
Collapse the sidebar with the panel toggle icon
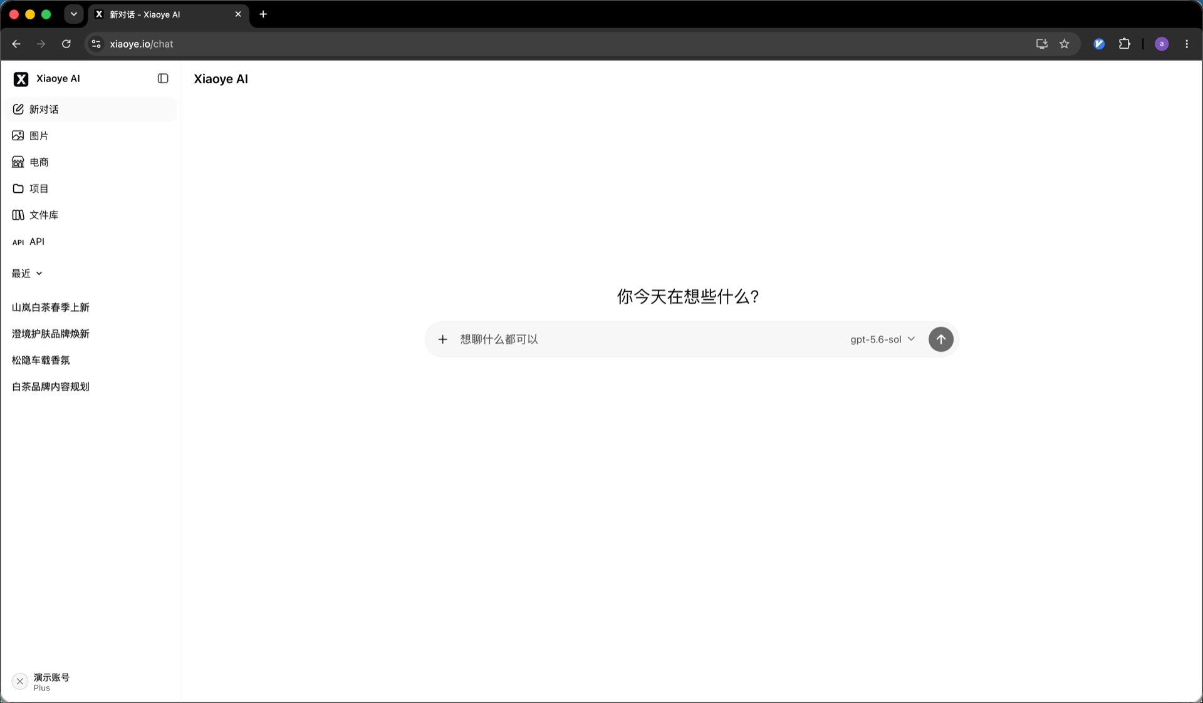(163, 79)
